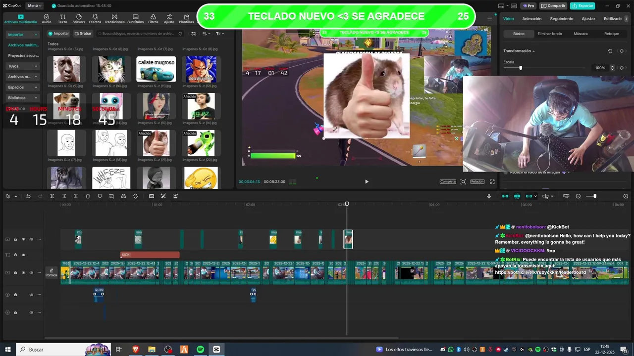Click the Portada cover edit button
Viewport: 634px width, 356px height.
[x=51, y=272]
